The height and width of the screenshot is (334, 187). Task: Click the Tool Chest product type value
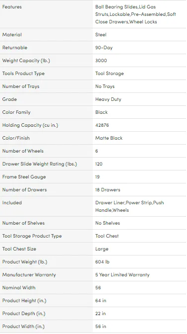tap(107, 236)
